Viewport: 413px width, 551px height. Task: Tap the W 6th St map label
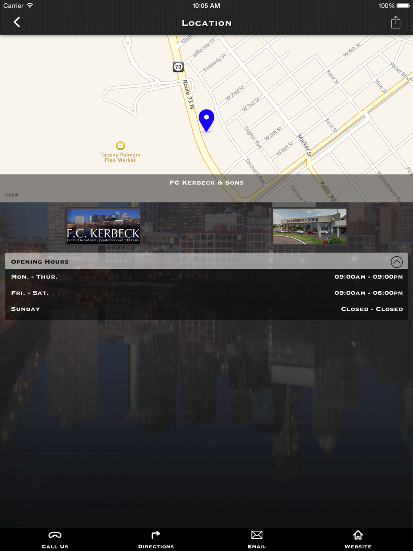(285, 148)
